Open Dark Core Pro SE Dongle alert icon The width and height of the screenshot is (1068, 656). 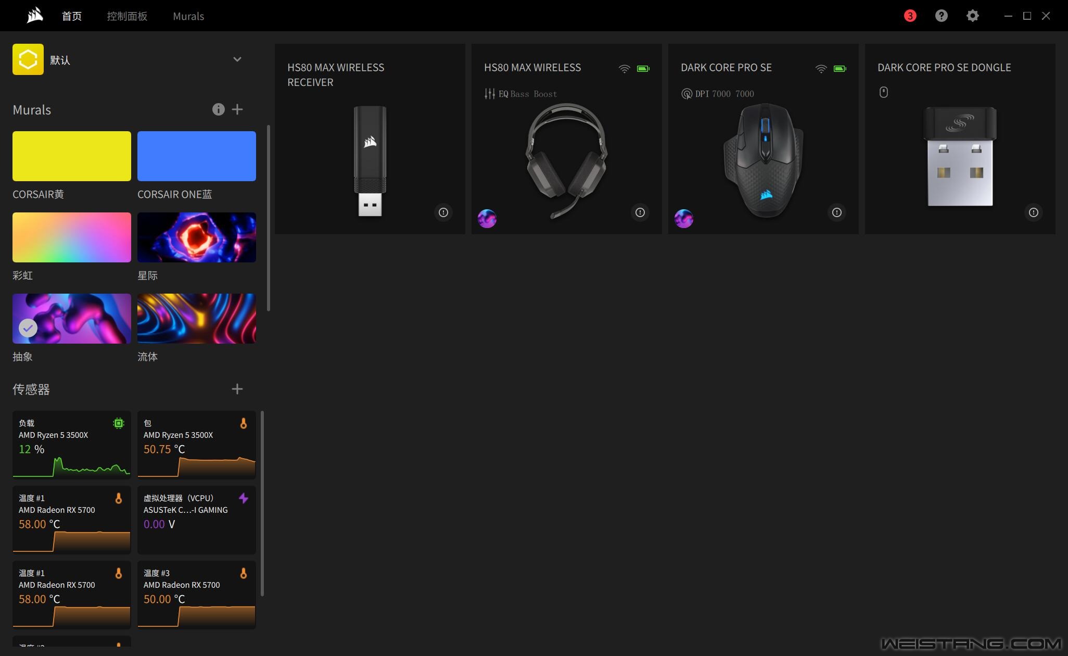1034,212
